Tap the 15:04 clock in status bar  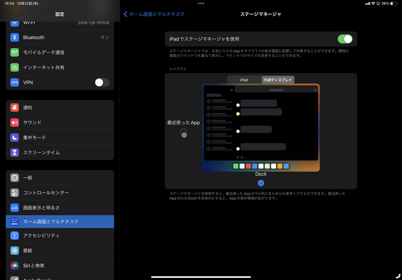coord(9,3)
